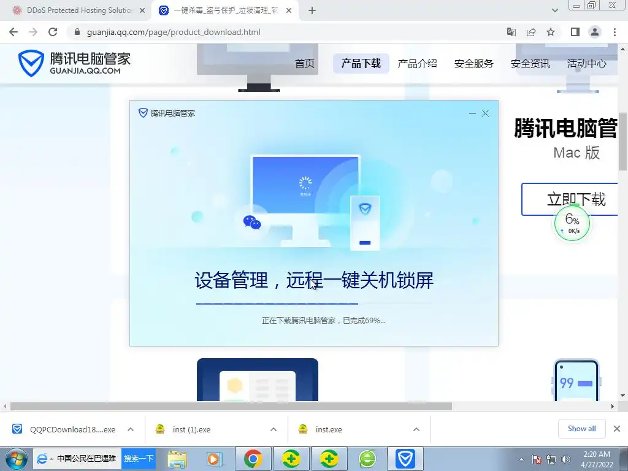Click the network tray icon
This screenshot has height=471, width=628.
(x=551, y=459)
